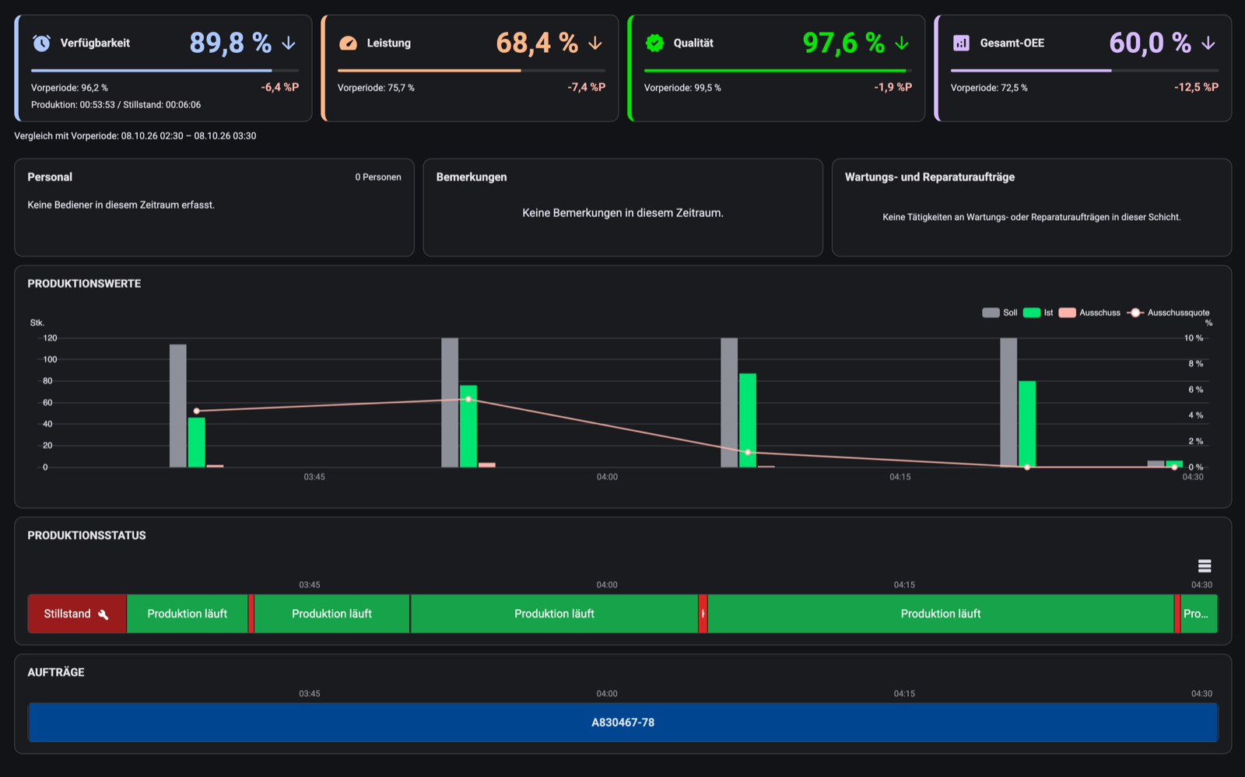1245x777 pixels.
Task: Click 'Vorperiode: 96,2 %' text
Action: click(69, 88)
